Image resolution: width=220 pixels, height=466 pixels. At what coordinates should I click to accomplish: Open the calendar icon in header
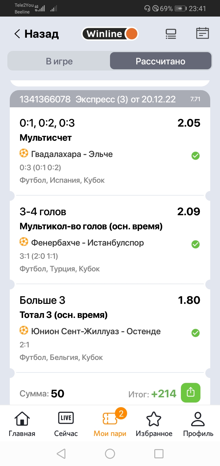click(x=202, y=33)
